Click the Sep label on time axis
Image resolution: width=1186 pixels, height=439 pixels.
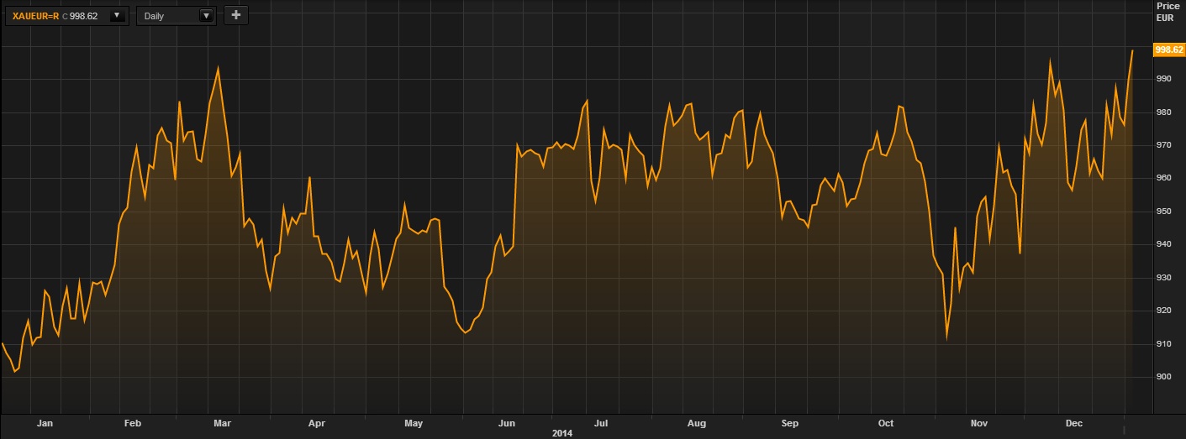[790, 424]
